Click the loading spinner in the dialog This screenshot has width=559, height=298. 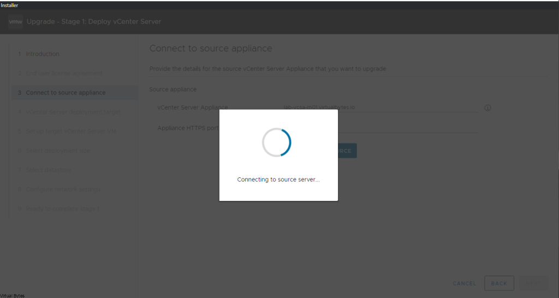tap(277, 142)
